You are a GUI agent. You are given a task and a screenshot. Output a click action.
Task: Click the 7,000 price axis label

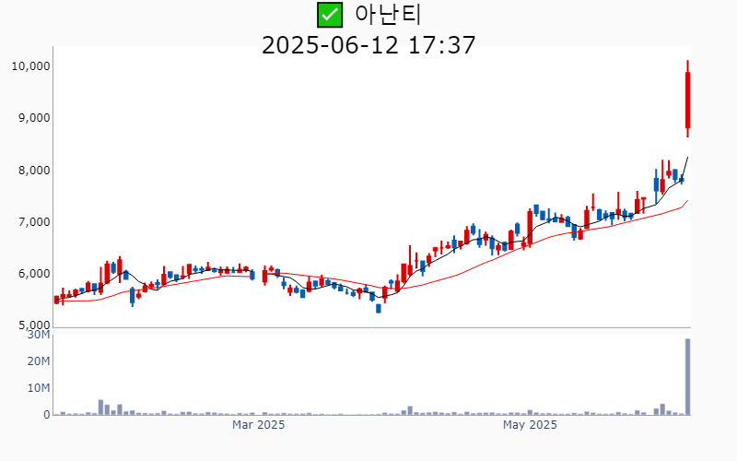34,222
